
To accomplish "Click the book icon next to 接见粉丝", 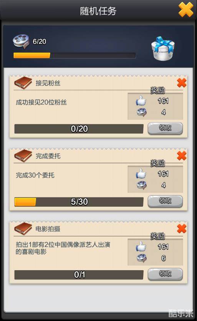I will [23, 83].
